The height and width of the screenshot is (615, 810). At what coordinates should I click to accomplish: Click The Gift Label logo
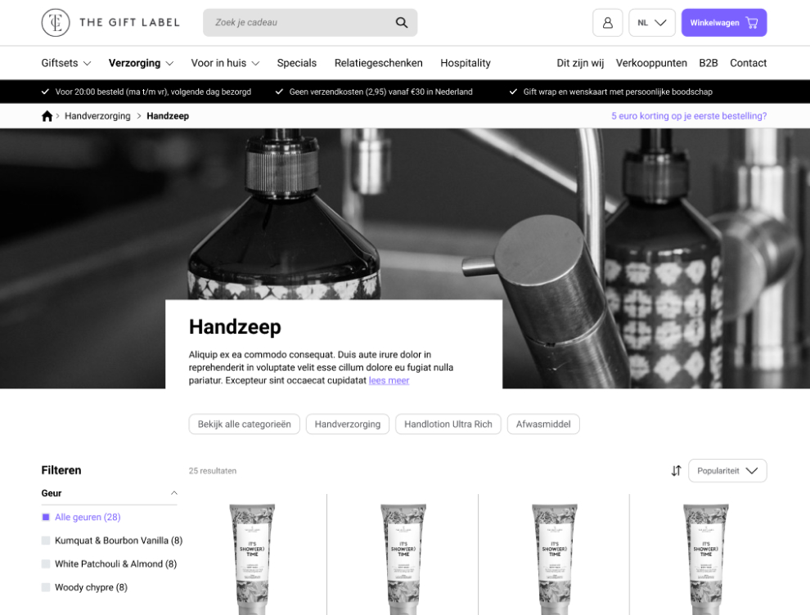point(110,23)
